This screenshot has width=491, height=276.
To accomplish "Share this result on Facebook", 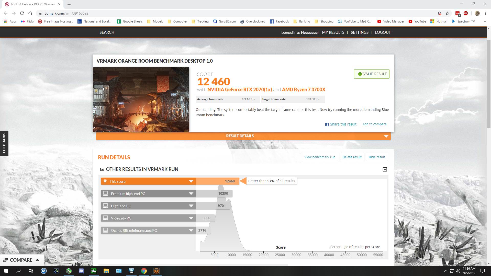I will tap(341, 124).
